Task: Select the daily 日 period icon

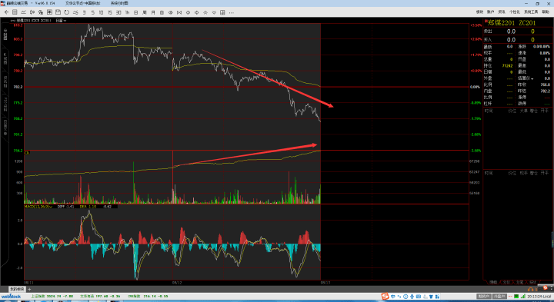Action: 135,12
